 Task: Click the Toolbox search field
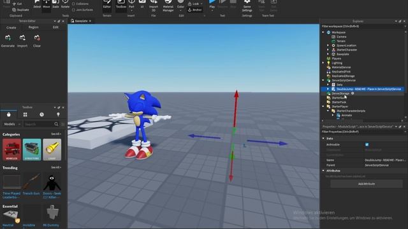click(39, 125)
